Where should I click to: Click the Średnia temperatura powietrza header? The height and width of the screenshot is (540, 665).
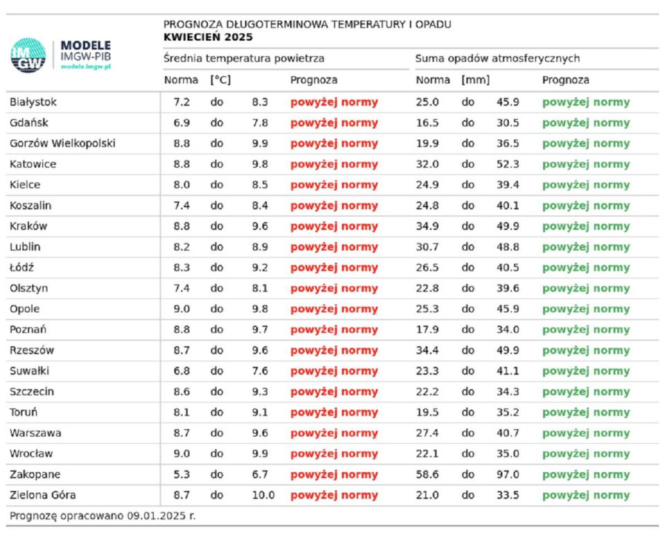(x=244, y=58)
